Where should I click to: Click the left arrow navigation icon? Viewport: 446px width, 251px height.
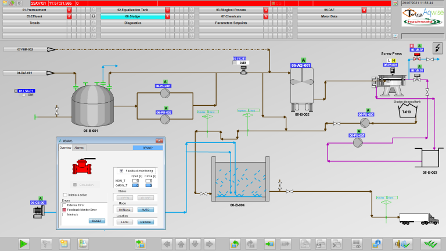167,243
